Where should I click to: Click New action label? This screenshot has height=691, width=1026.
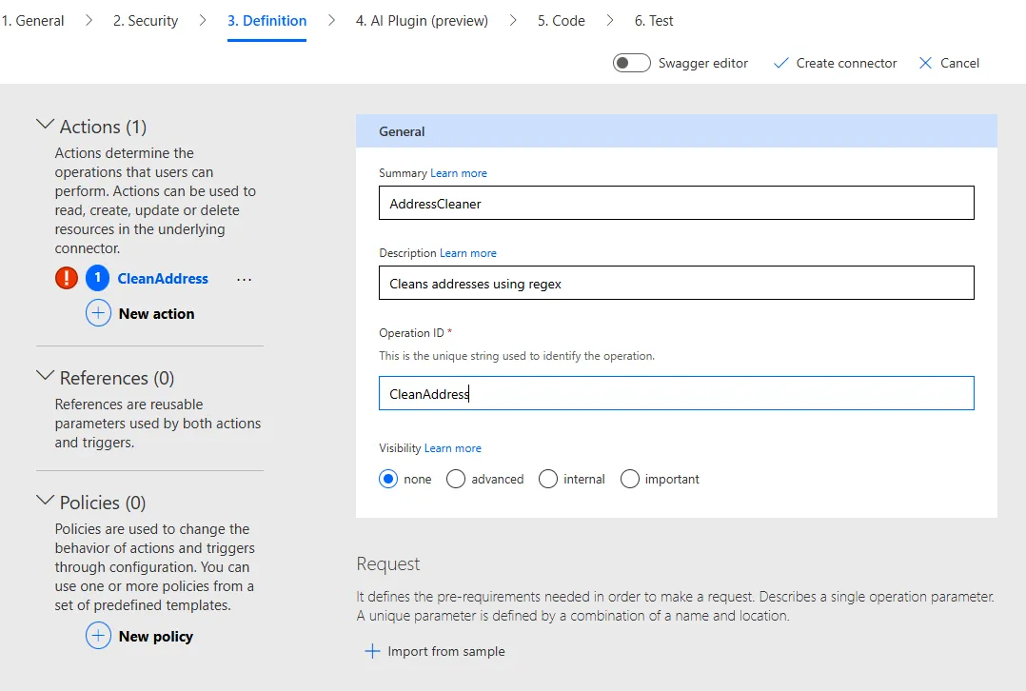(x=156, y=314)
